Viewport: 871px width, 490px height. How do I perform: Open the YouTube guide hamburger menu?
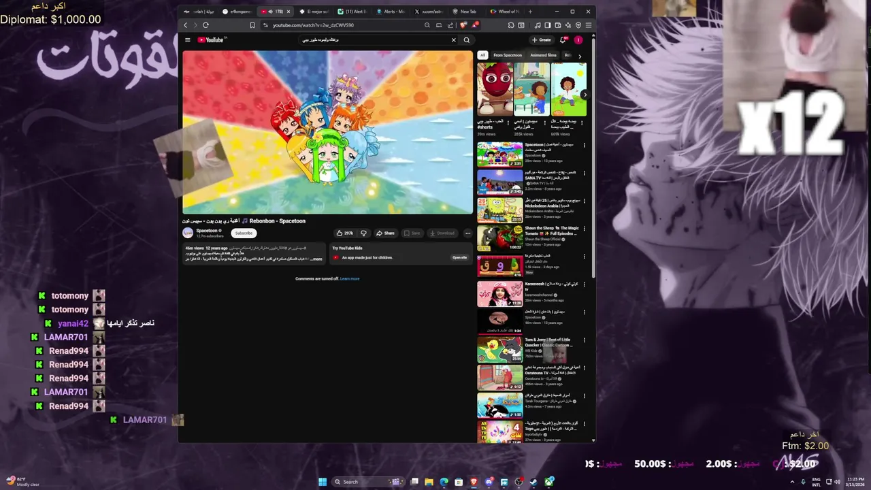[188, 39]
